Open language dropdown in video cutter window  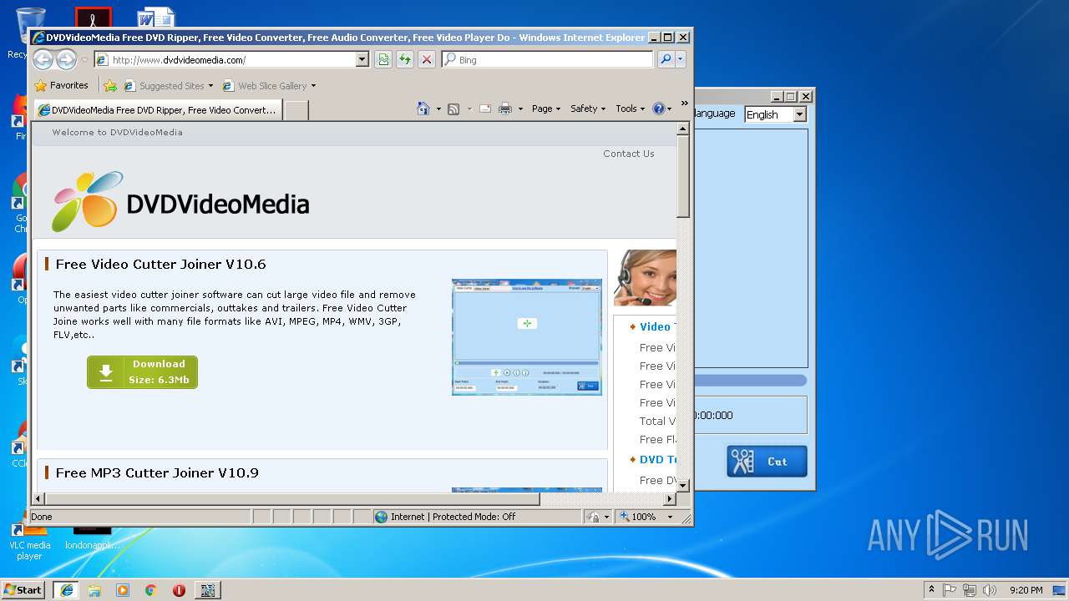[799, 114]
